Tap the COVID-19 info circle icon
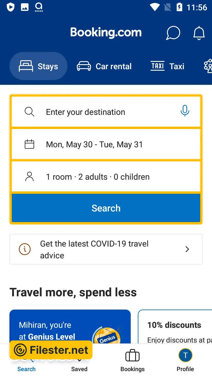The height and width of the screenshot is (377, 212). (x=25, y=249)
